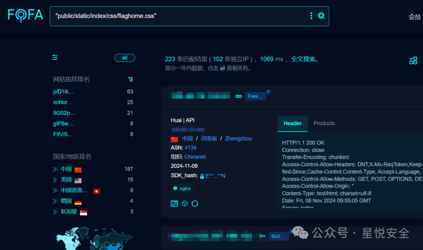Filter by 中国 country name
This screenshot has height=250, width=423.
pos(66,169)
